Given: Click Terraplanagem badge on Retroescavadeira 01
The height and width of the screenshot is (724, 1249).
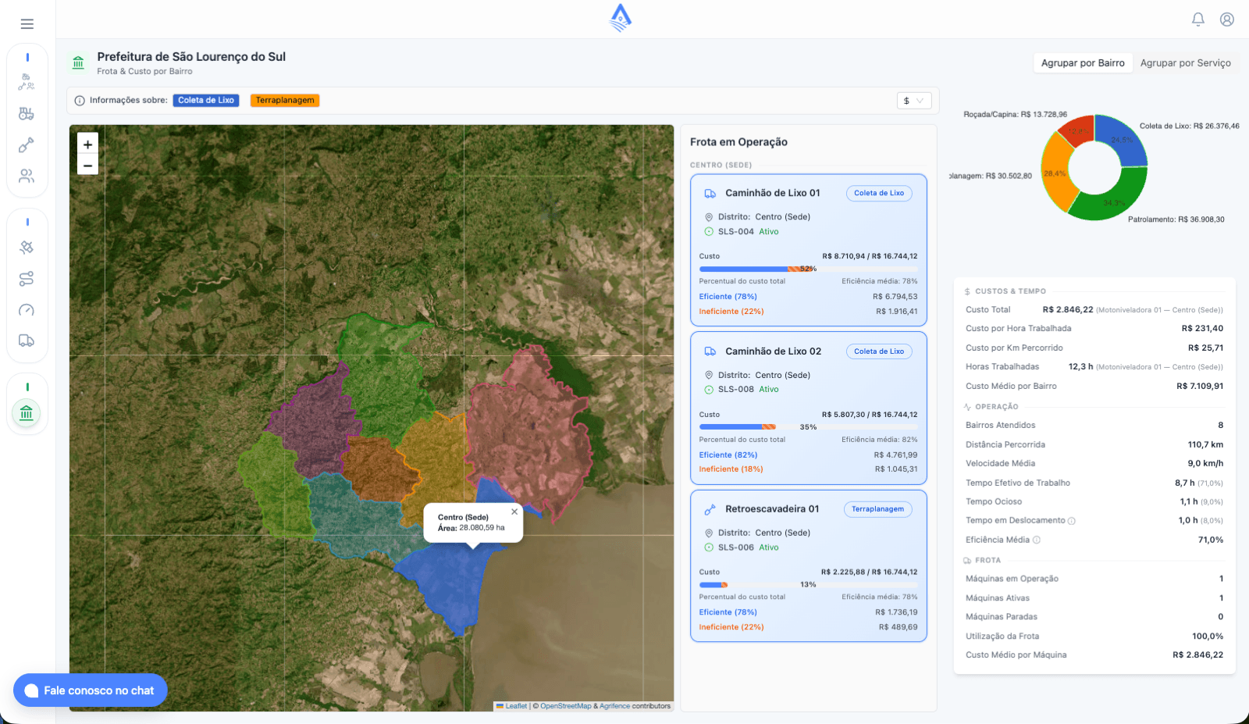Looking at the screenshot, I should [877, 509].
